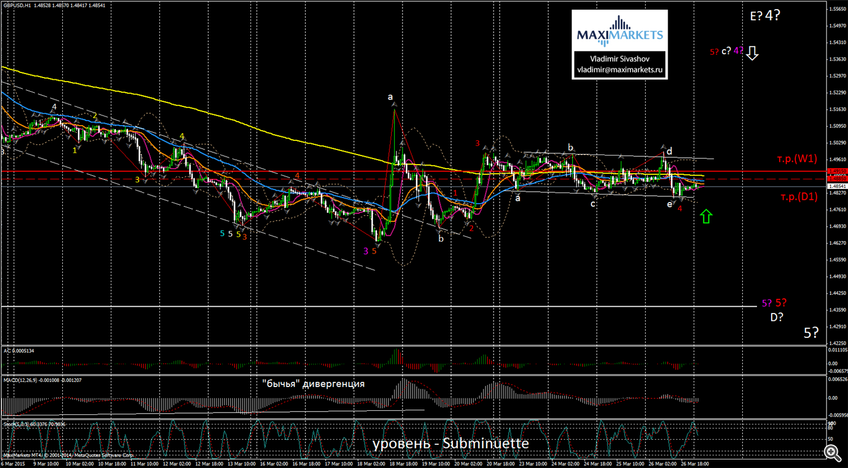Click the vladimir@maximarkets.ru email text
The image size is (848, 468).
[620, 70]
